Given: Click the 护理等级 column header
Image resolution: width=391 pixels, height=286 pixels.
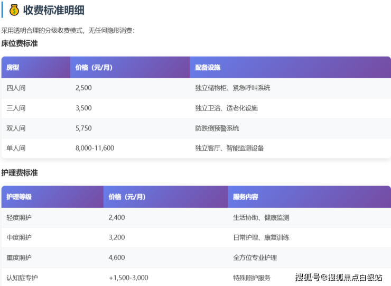Looking at the screenshot, I should pos(19,197).
